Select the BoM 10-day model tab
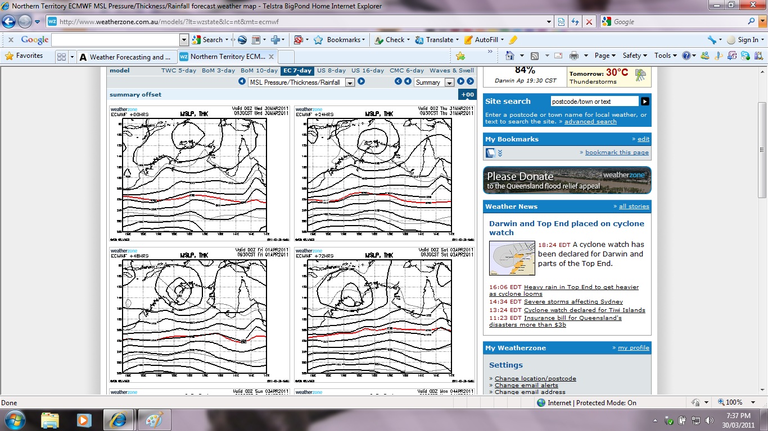The image size is (768, 431). (259, 71)
